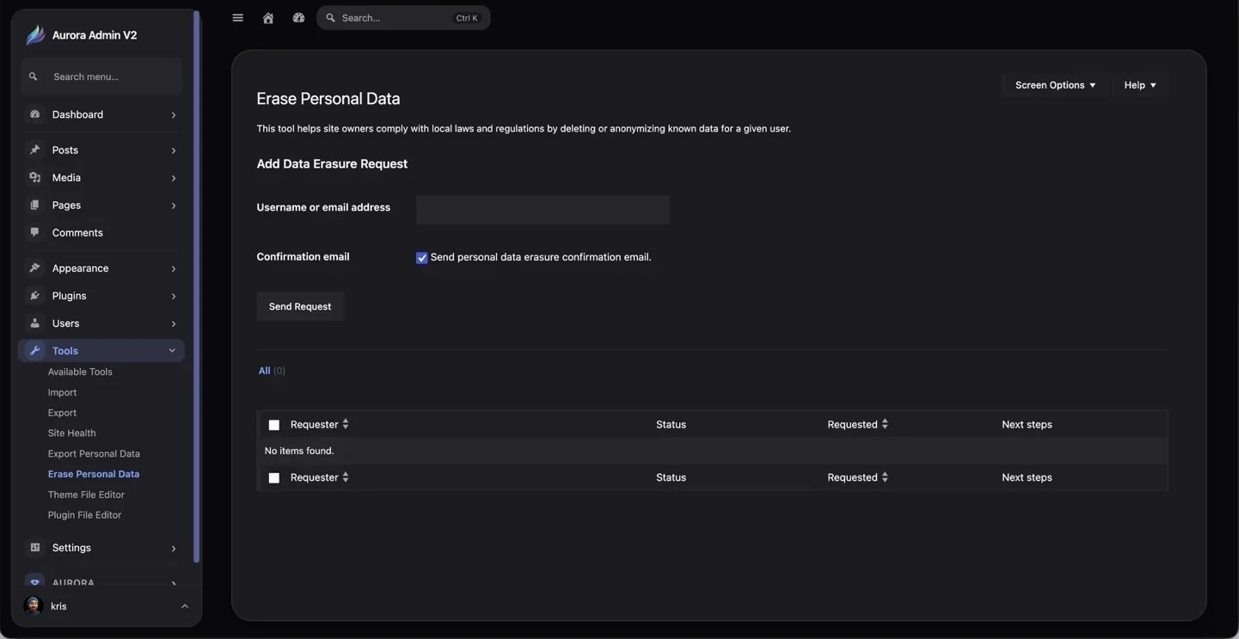Screen dimensions: 1239x639
Task: Click the Status column header in table
Action: [x=671, y=425]
